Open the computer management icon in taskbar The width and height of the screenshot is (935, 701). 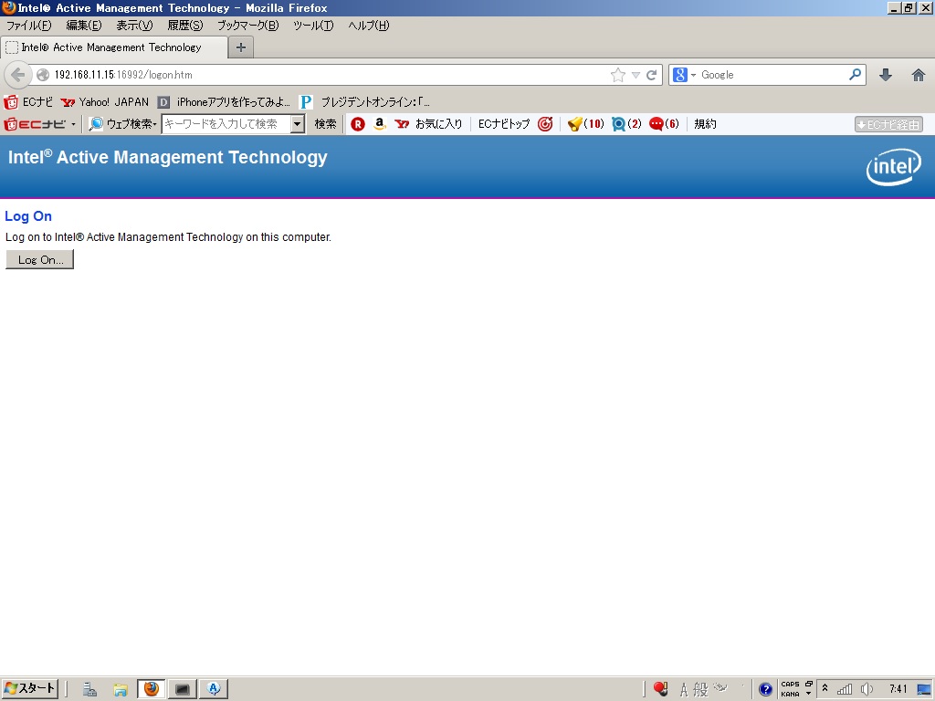click(x=89, y=690)
